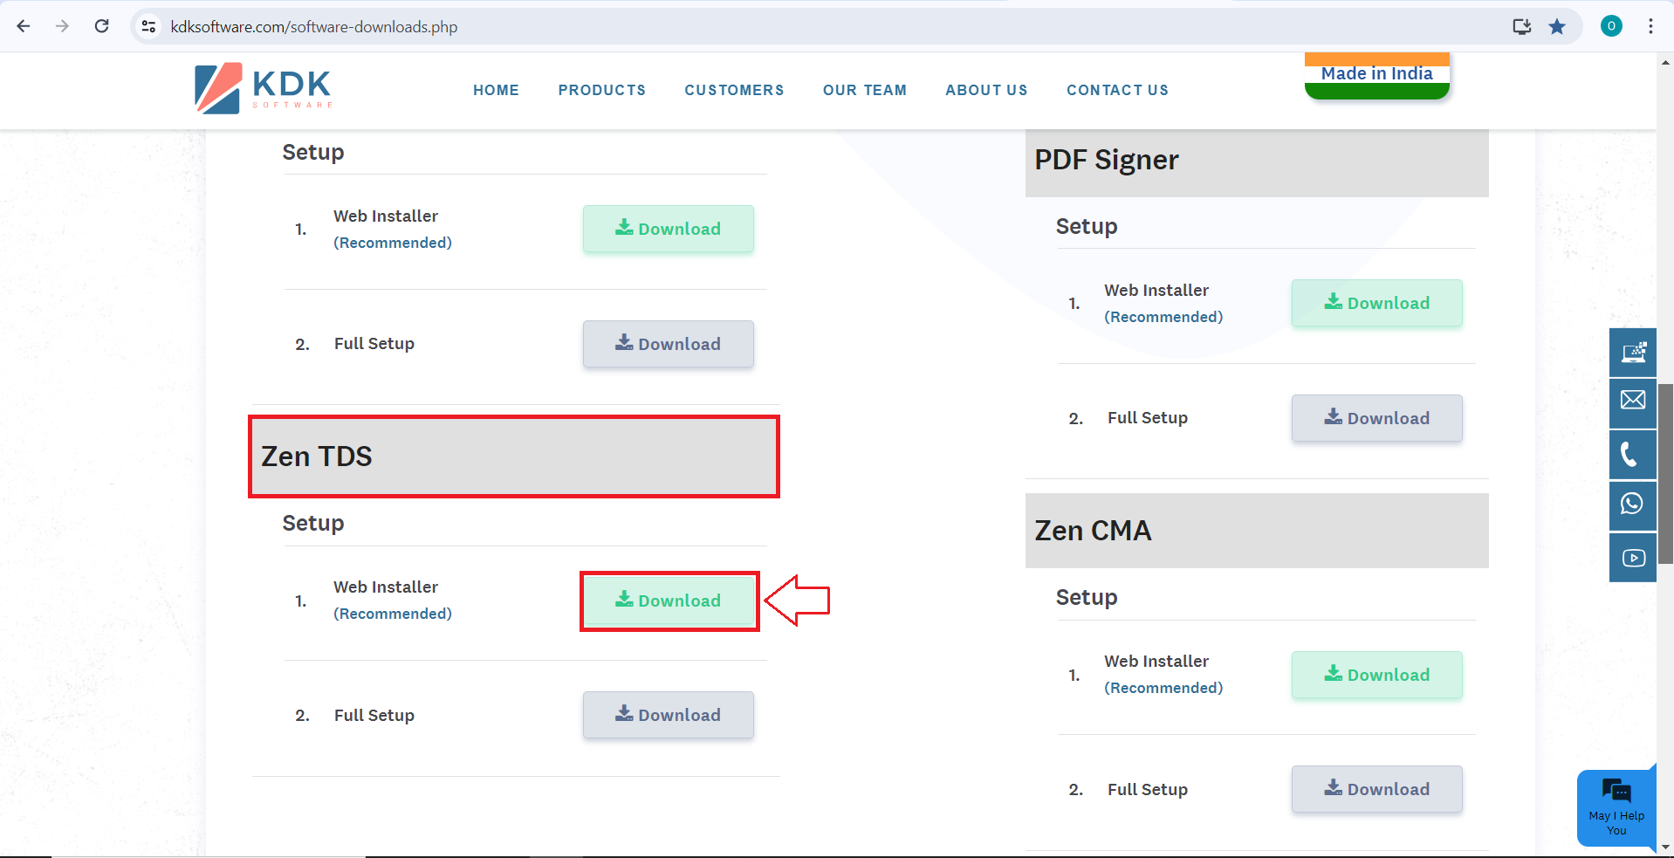Download Zen TDS Web Installer
This screenshot has width=1674, height=858.
669,601
